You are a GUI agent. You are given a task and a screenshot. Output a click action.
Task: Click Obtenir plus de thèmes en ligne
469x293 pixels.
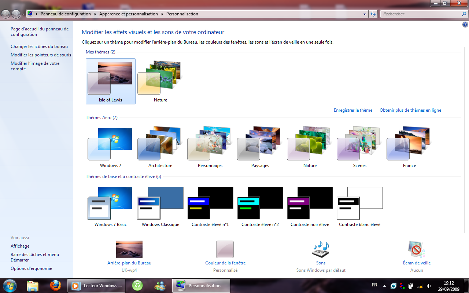click(x=410, y=110)
